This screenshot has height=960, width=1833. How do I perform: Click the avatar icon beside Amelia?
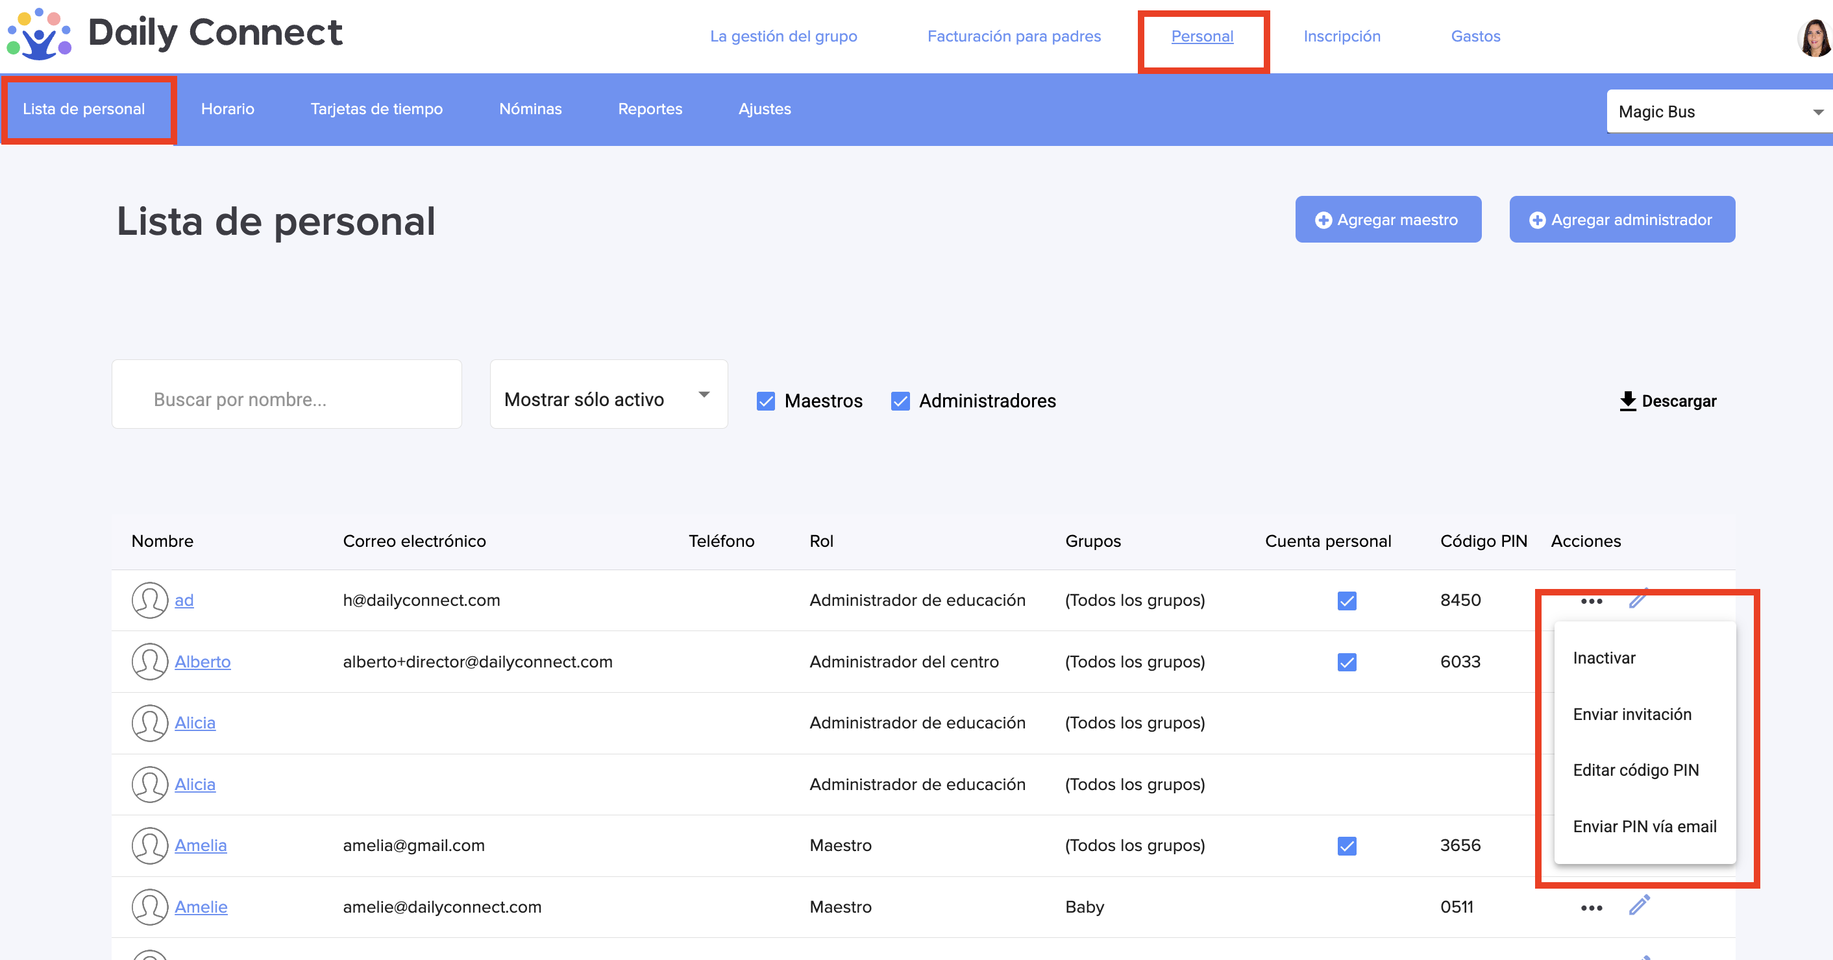[149, 845]
